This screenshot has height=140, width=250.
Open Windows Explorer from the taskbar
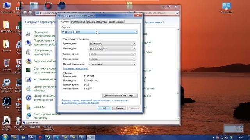coord(23,137)
